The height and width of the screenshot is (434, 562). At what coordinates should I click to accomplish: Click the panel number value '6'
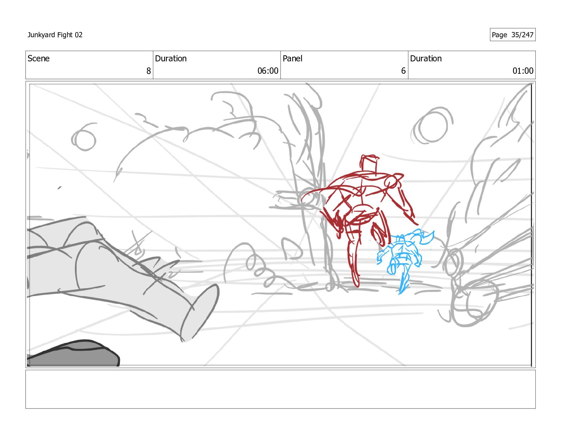pos(403,71)
